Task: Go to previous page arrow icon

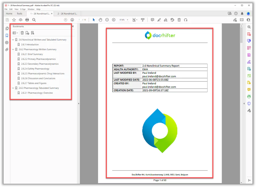Action: (x=66, y=20)
